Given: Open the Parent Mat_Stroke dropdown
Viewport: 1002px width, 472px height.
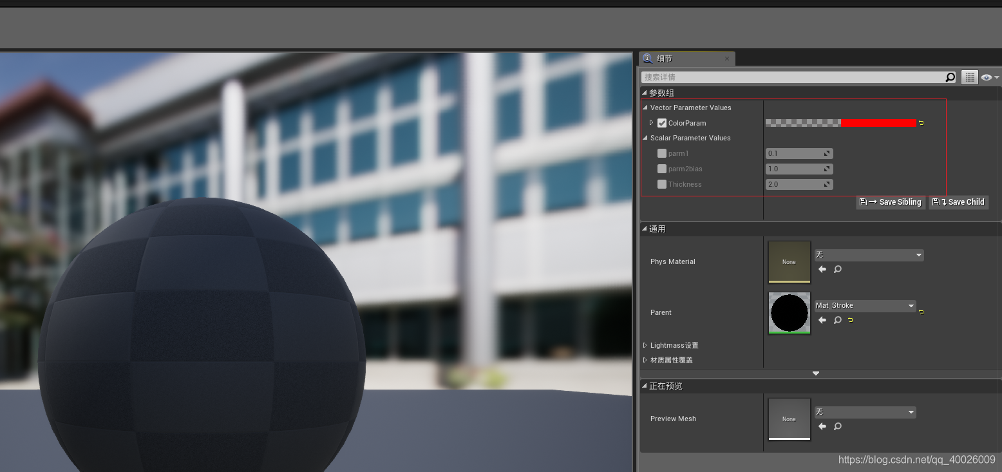Looking at the screenshot, I should tap(865, 306).
